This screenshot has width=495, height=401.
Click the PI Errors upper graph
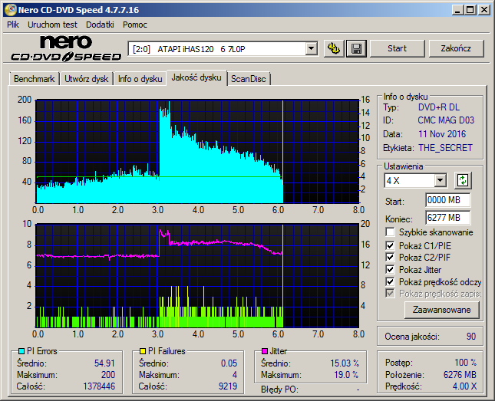(197, 152)
